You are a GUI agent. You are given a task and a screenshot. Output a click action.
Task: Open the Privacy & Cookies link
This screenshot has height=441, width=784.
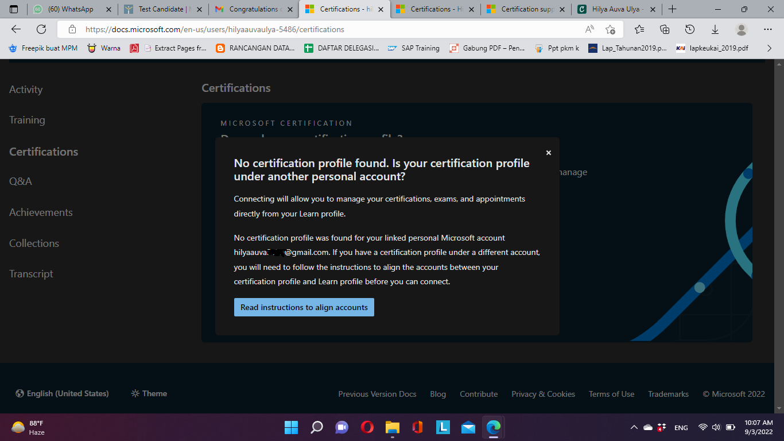pyautogui.click(x=543, y=393)
